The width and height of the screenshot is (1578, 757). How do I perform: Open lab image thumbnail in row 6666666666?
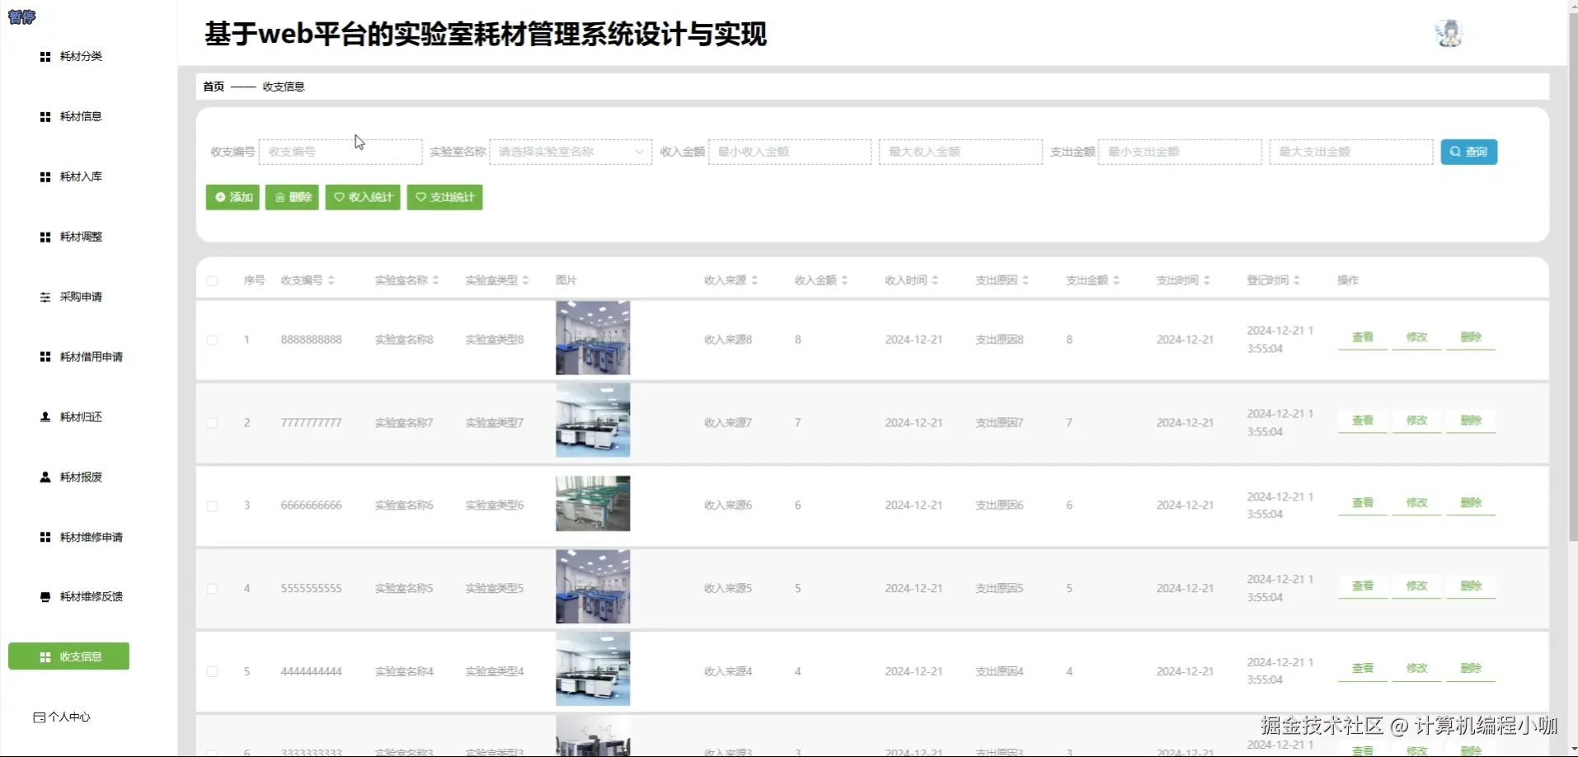point(593,503)
